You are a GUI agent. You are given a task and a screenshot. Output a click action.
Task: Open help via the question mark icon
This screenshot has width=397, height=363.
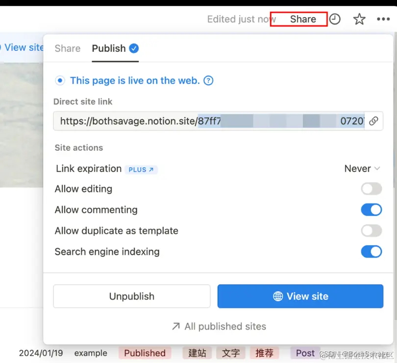208,81
